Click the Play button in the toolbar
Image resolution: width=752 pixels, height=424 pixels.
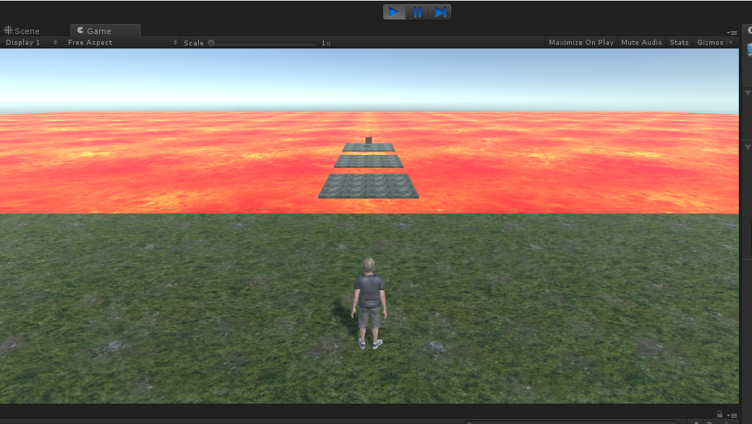click(394, 12)
